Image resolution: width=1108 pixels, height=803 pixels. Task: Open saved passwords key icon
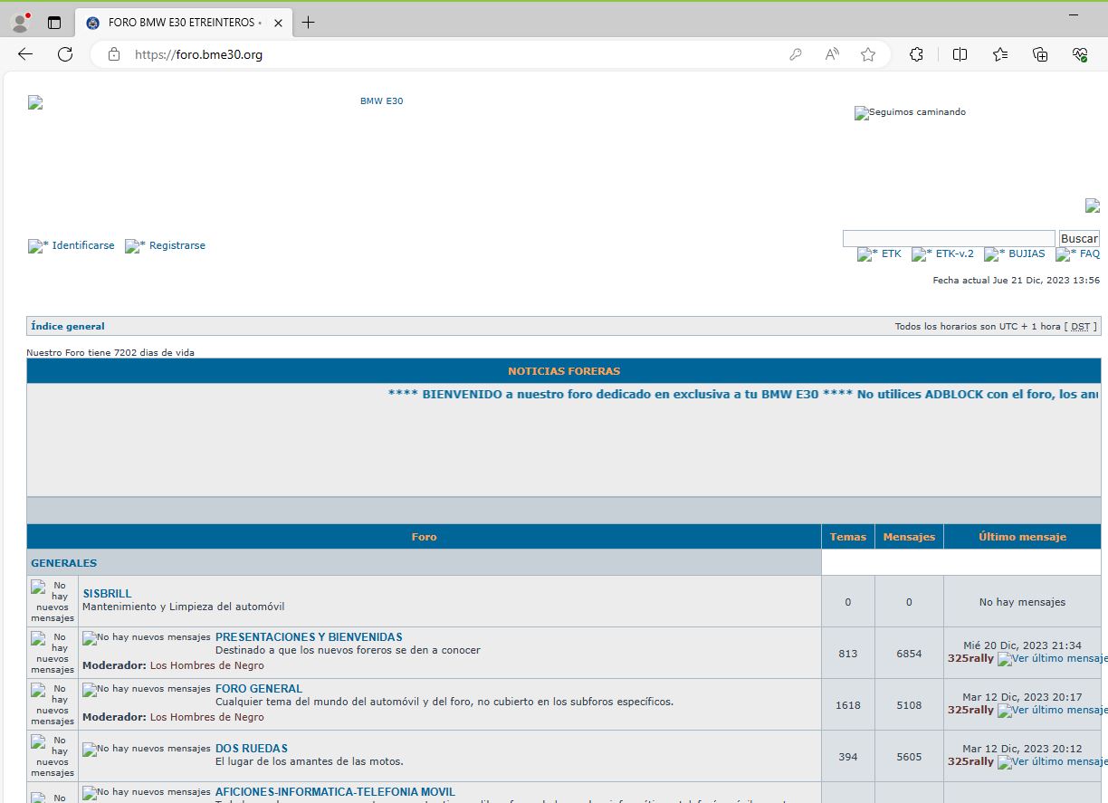[x=796, y=54]
